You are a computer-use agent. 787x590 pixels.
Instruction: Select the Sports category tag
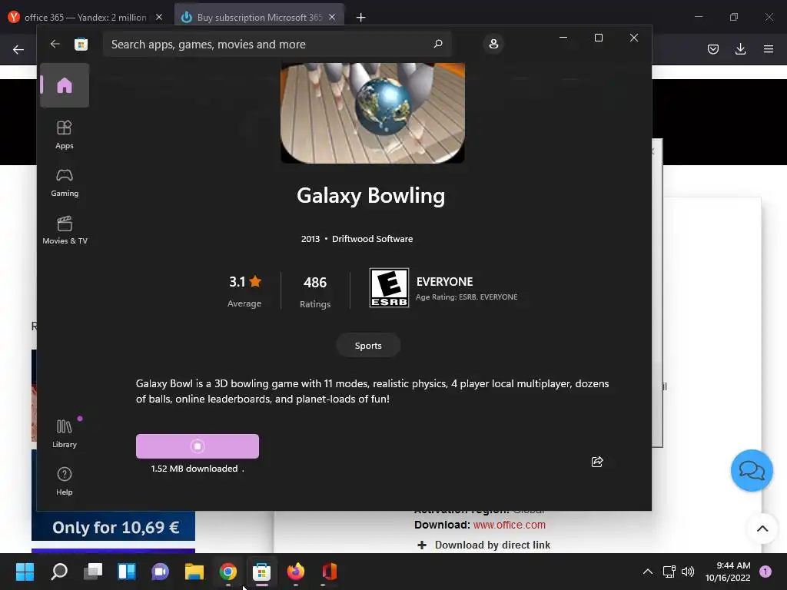coord(368,346)
